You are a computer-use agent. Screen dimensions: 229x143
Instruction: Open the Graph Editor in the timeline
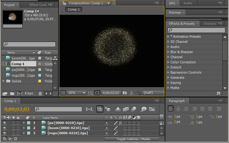[x=152, y=109]
